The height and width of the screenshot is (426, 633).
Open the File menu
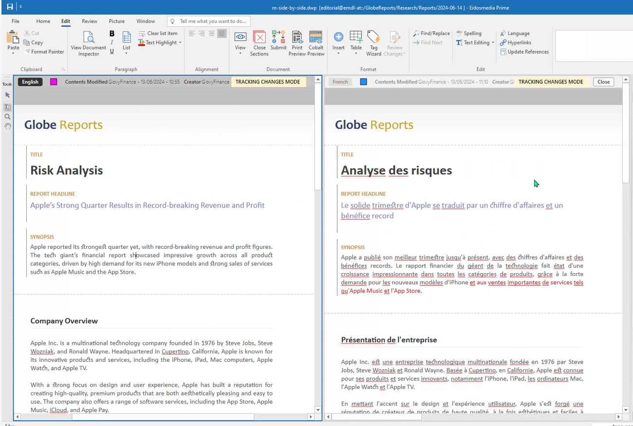16,21
